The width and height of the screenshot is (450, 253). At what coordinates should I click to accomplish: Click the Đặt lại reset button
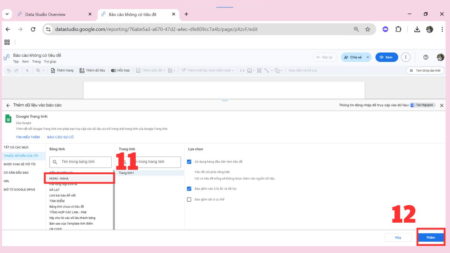[x=325, y=57]
